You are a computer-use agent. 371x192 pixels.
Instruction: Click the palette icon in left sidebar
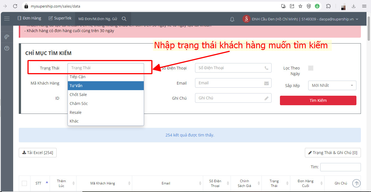(7, 37)
